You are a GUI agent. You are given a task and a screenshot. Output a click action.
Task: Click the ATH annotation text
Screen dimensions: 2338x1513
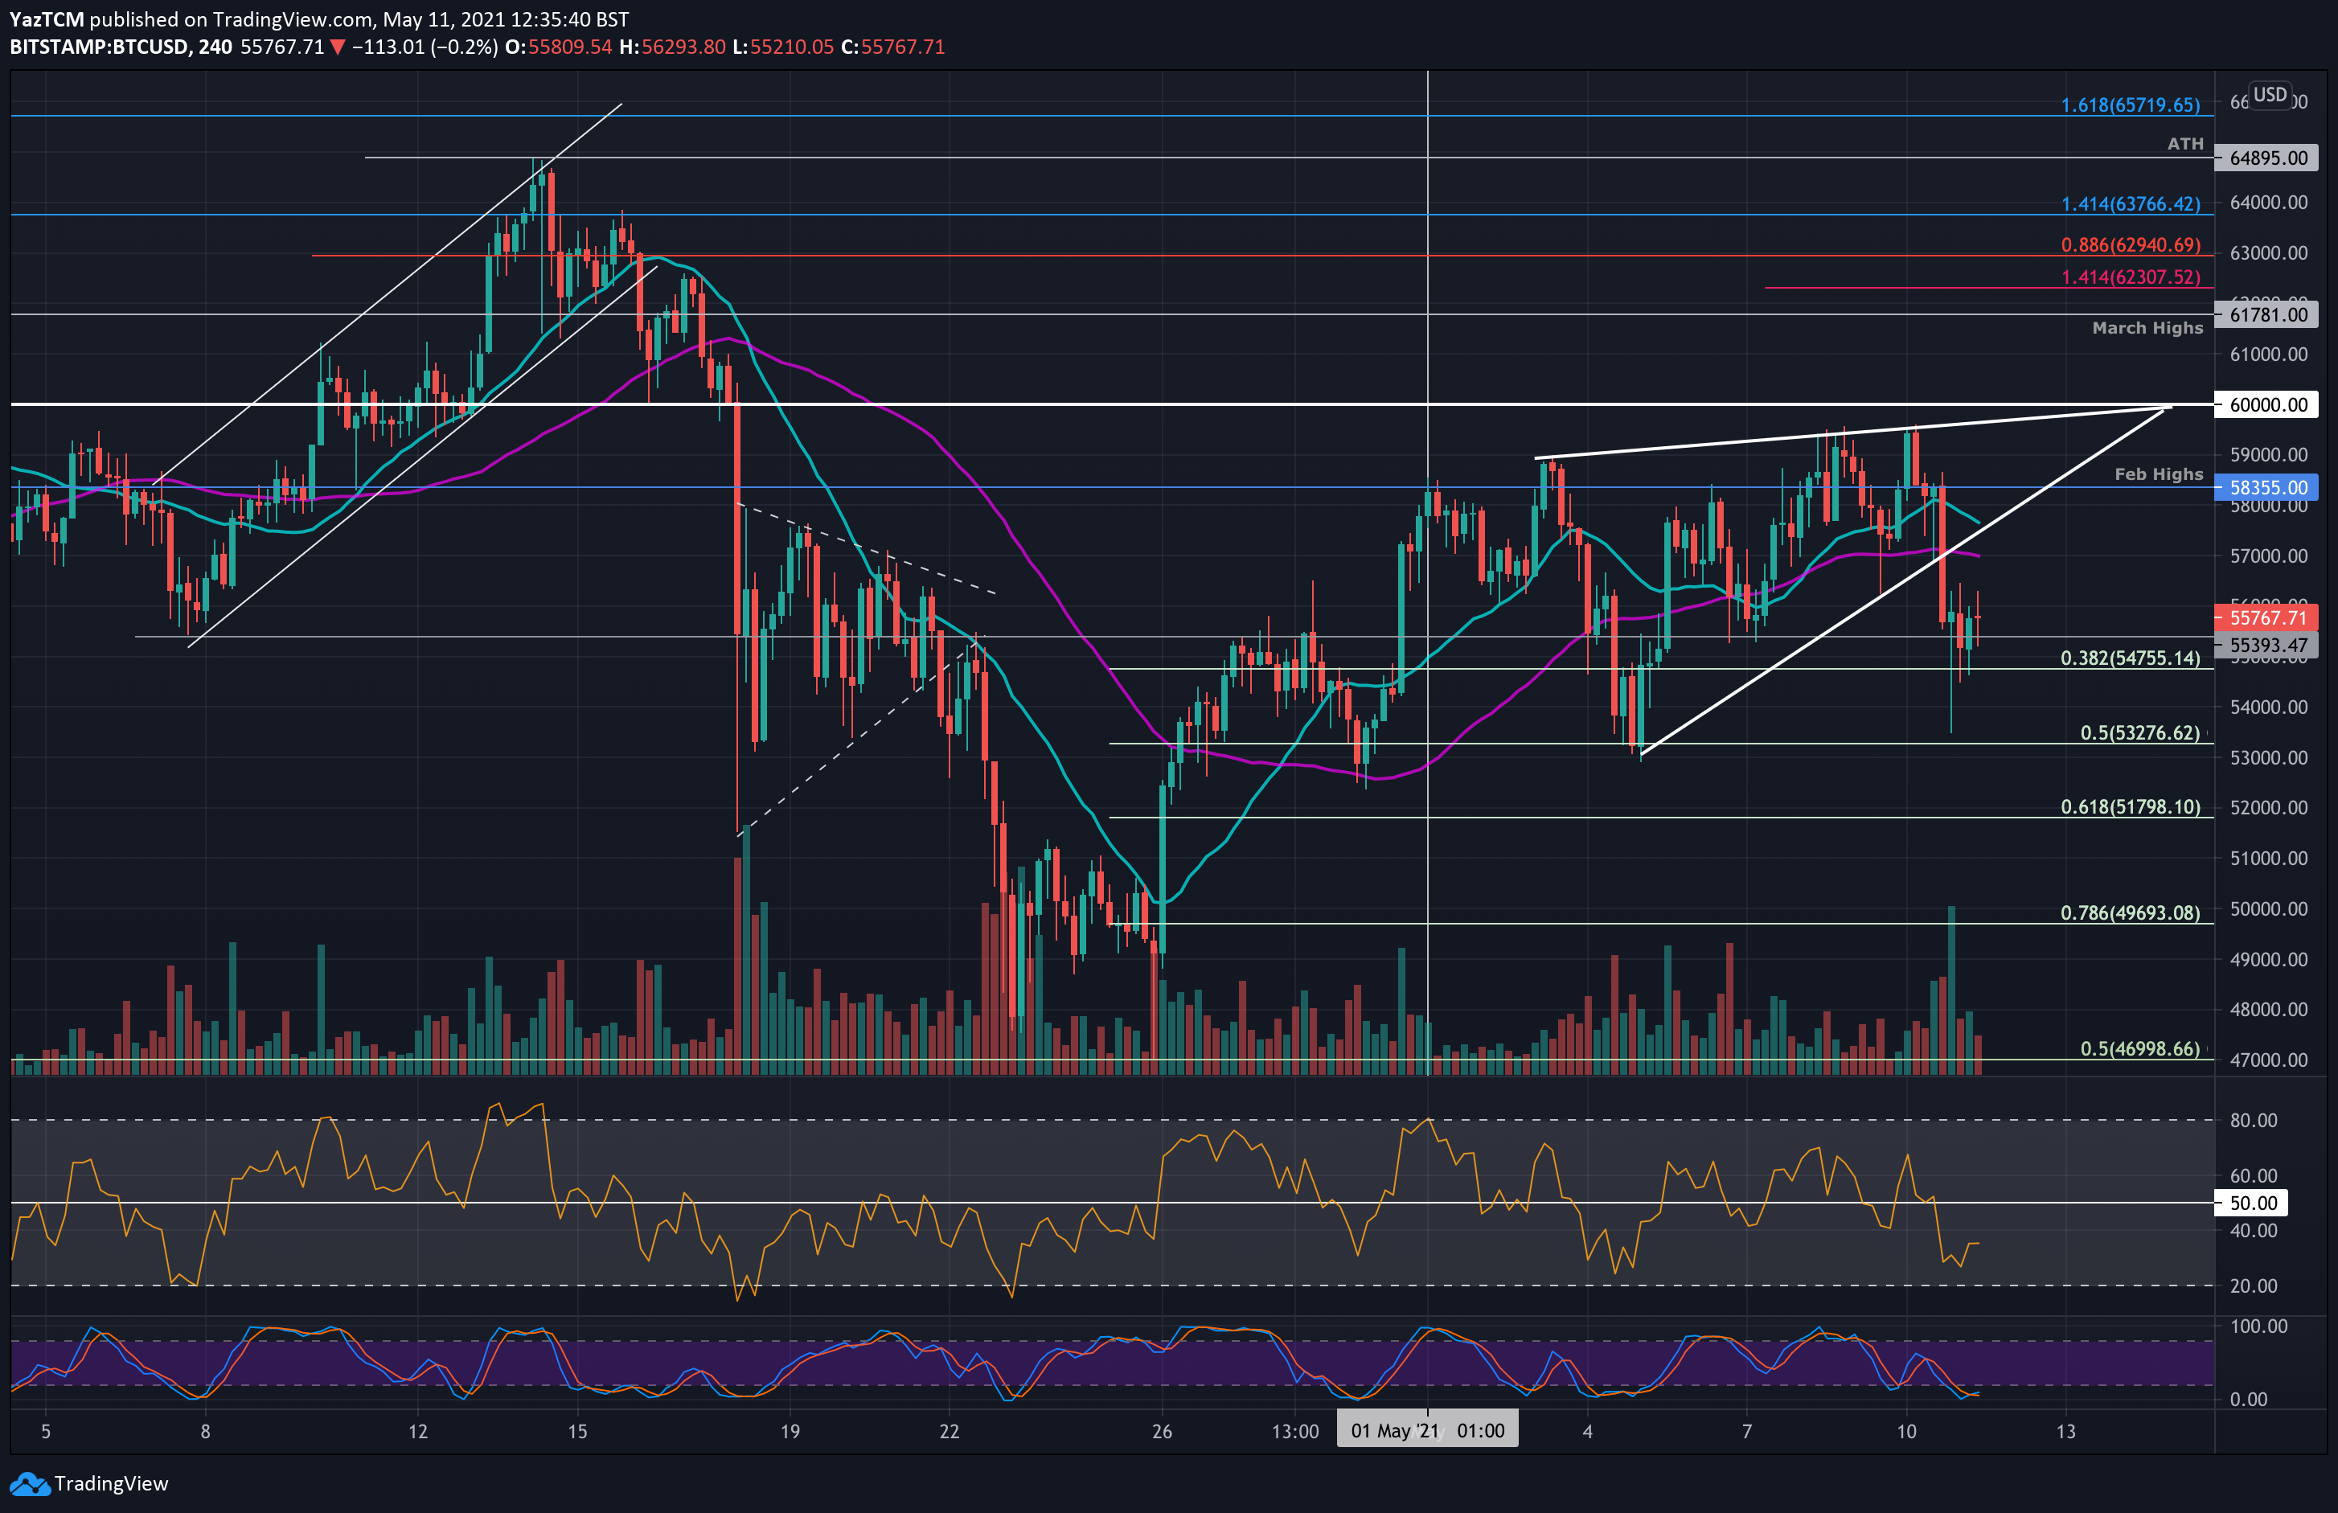[x=2186, y=143]
